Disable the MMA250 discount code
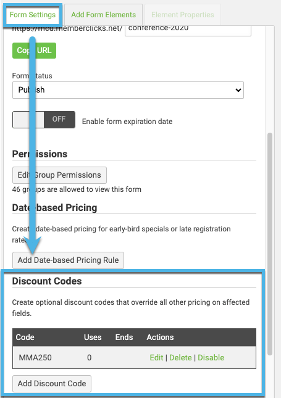This screenshot has width=281, height=398. pyautogui.click(x=211, y=357)
